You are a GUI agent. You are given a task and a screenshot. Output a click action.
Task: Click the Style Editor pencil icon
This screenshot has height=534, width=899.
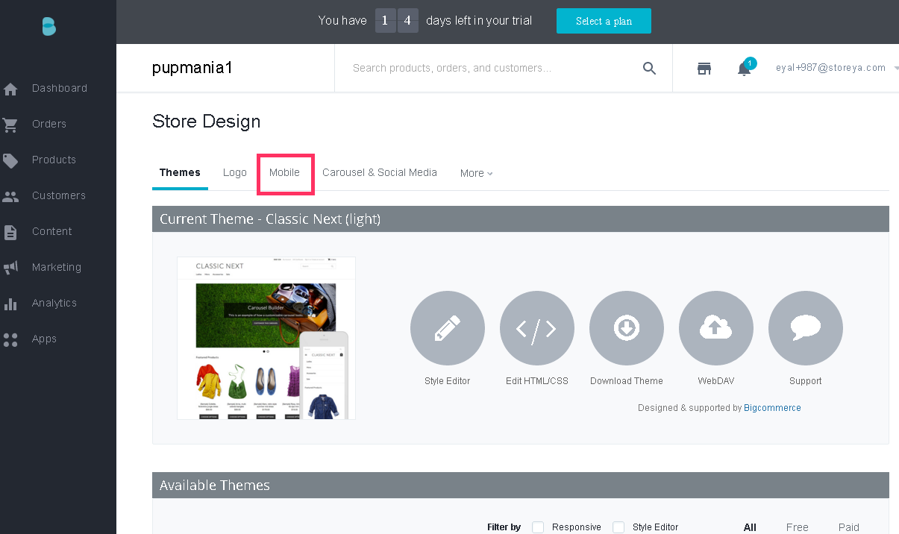[448, 328]
